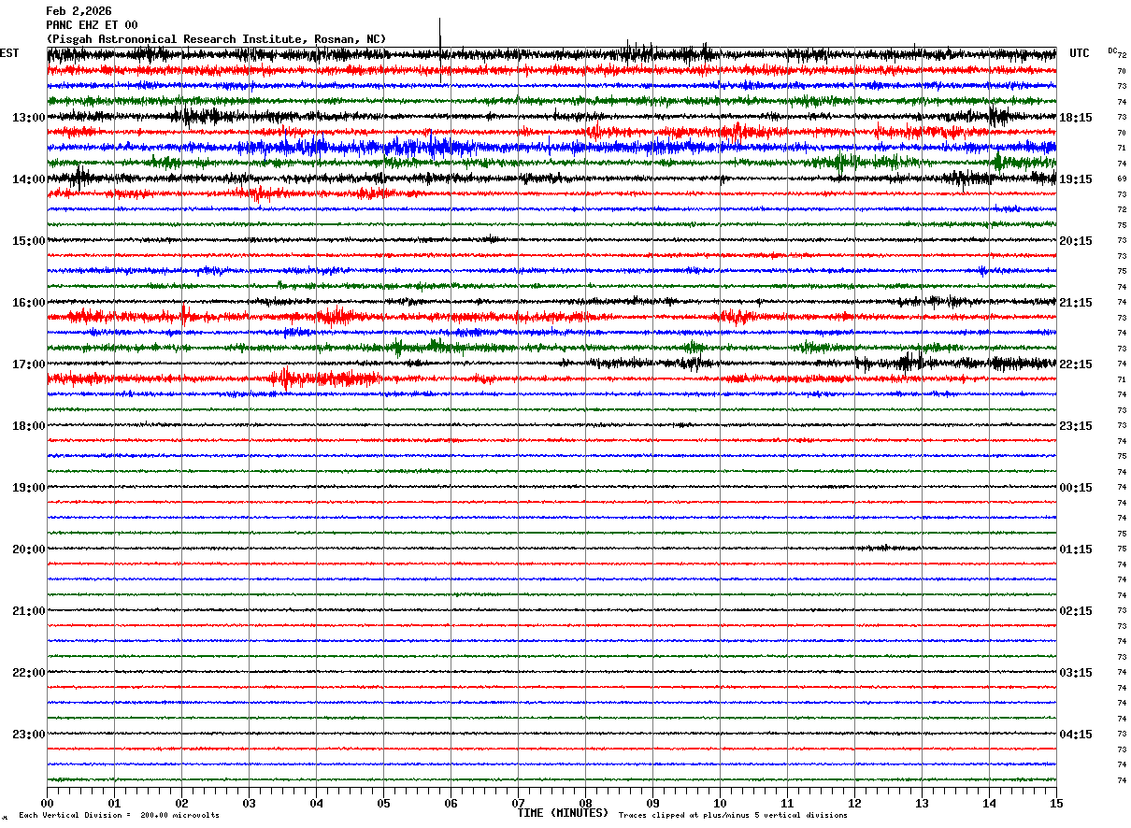Screen dimensions: 1131x828
Task: Click the 18:00 EST time label
Action: coord(29,426)
